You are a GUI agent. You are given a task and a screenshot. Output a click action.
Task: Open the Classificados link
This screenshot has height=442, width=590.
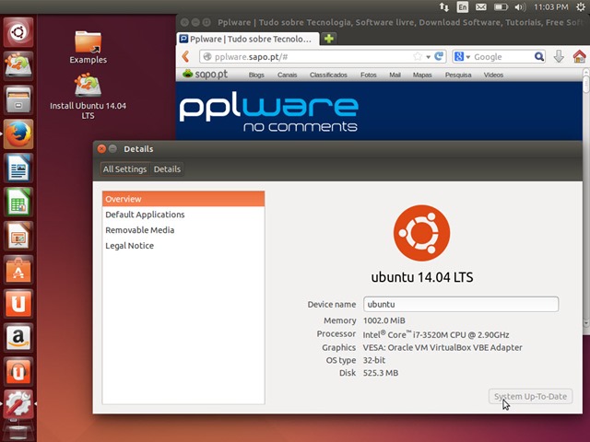pyautogui.click(x=328, y=75)
